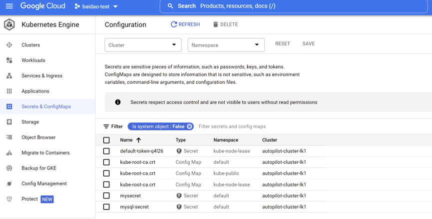Open Object Browser
432x219 pixels.
pos(38,137)
